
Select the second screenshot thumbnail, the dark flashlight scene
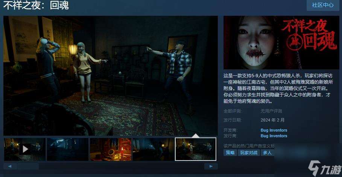tap(68, 149)
